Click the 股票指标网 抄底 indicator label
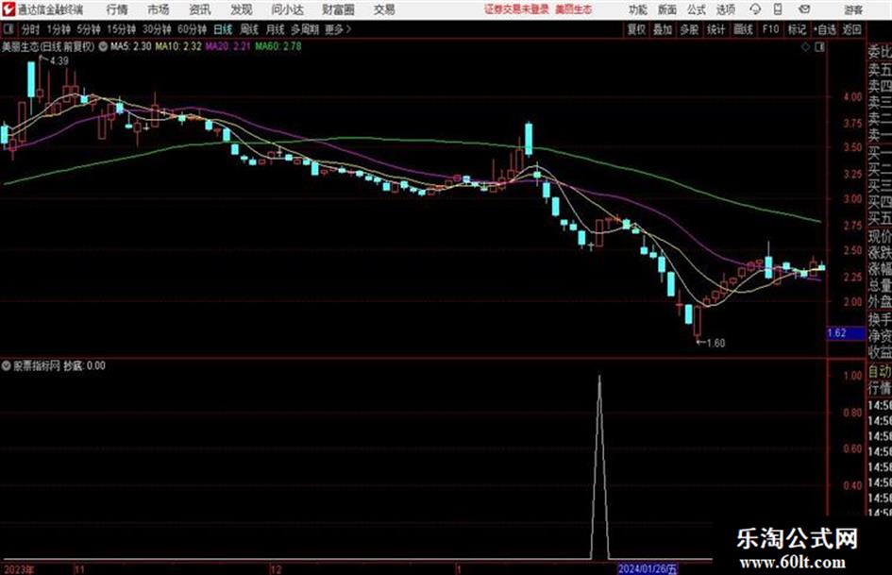Screen dimensions: 892x575 (x=59, y=365)
